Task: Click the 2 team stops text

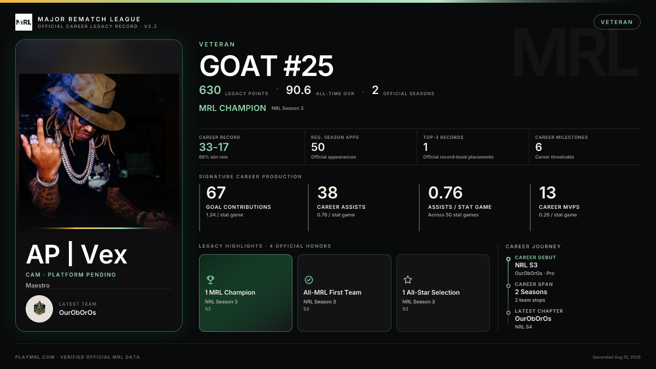Action: click(x=530, y=300)
